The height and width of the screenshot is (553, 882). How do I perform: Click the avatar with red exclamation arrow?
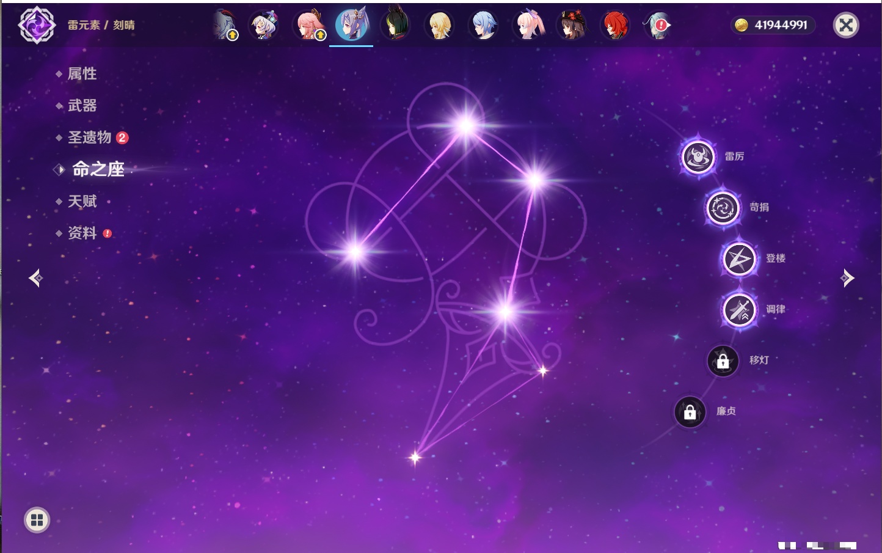click(x=658, y=26)
